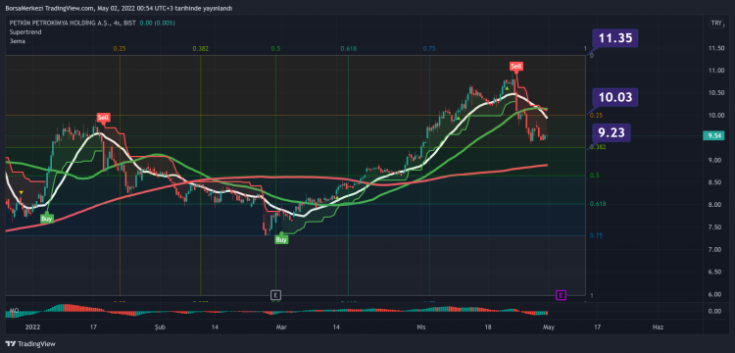
Task: Click the purple E earnings marker
Action: [562, 295]
